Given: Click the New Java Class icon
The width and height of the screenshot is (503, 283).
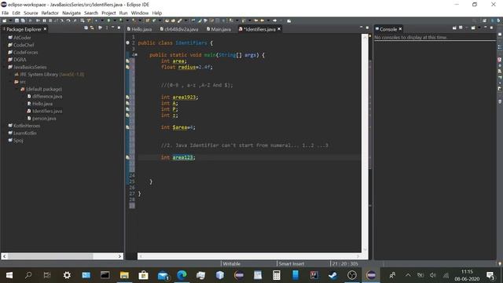Looking at the screenshot, I should coord(154,20).
